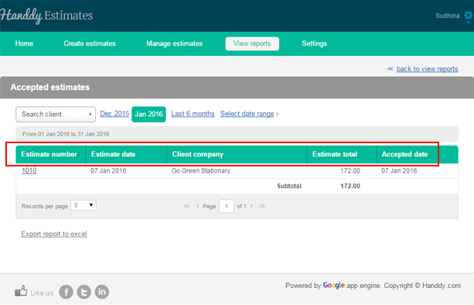Sort by Estimate number column header
Screen dimensions: 474x305
pyautogui.click(x=50, y=154)
